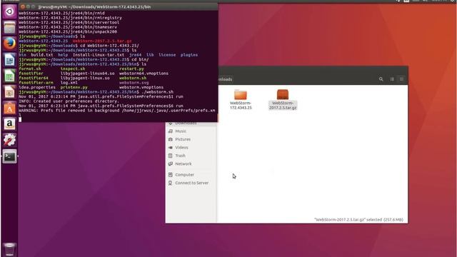Launch LibreOffice Calc from the dock
Viewport: 457px width, 257px height.
[x=9, y=76]
